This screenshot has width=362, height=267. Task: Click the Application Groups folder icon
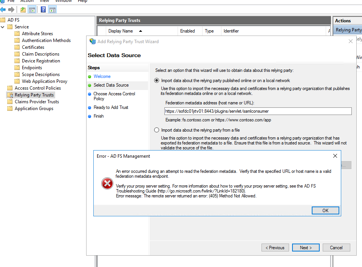pyautogui.click(x=10, y=109)
